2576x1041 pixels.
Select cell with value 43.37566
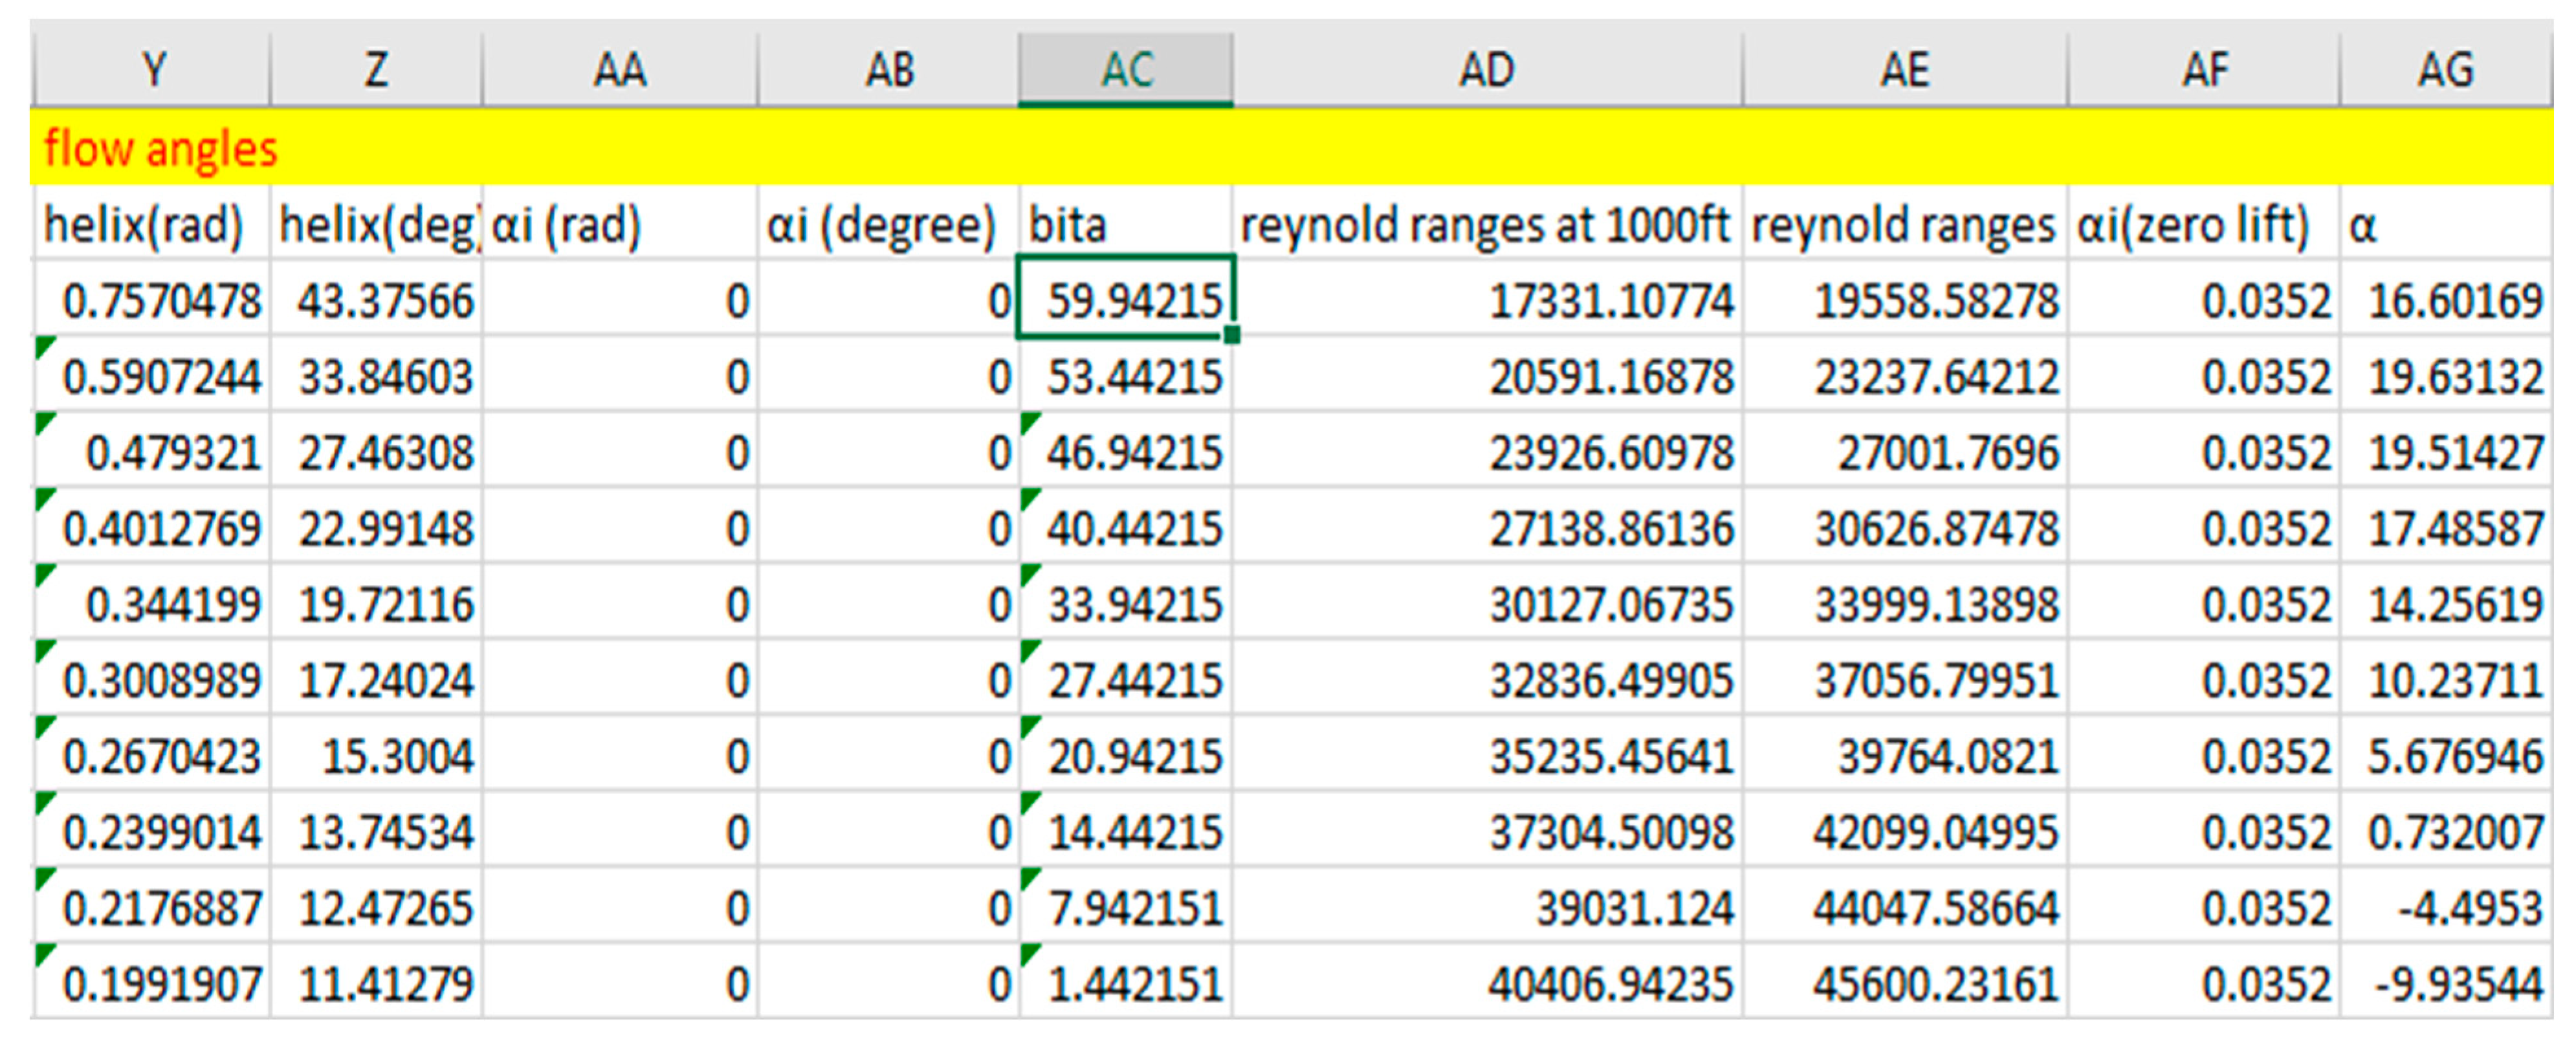[x=385, y=300]
